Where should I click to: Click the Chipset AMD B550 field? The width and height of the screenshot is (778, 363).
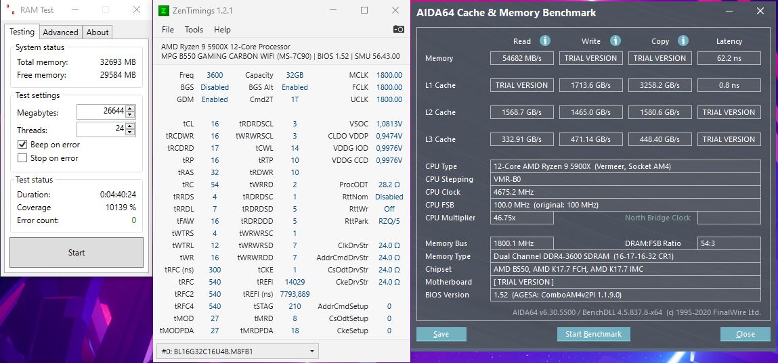pos(625,270)
